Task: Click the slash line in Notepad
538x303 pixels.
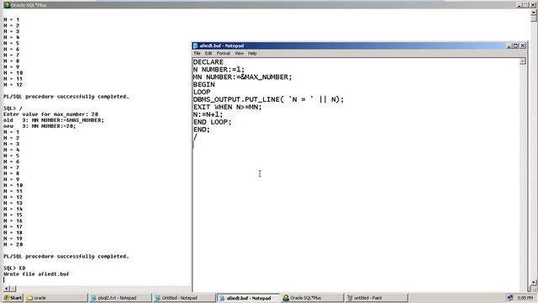Action: tap(195, 137)
